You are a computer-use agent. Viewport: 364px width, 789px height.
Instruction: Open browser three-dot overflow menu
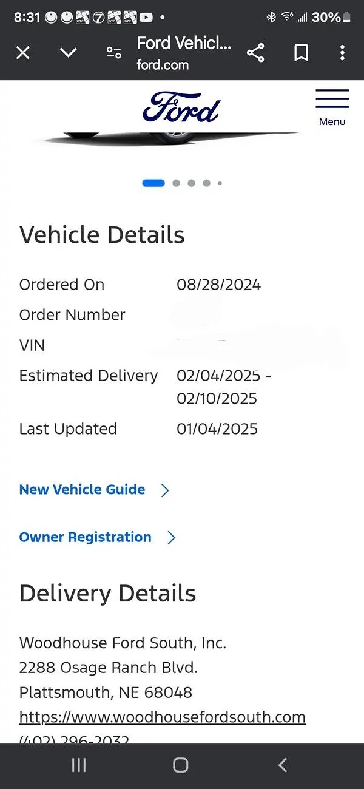[x=343, y=53]
